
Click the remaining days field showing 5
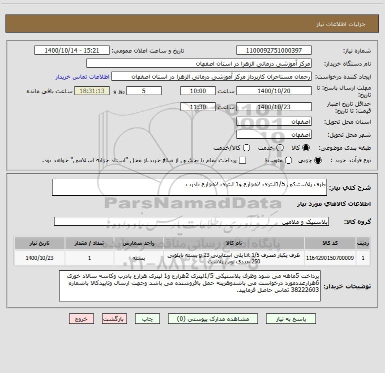pyautogui.click(x=144, y=91)
